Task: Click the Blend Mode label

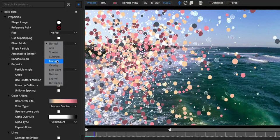Action: point(19,43)
